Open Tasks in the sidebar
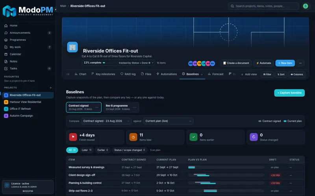The image size is (315, 196). [28, 68]
